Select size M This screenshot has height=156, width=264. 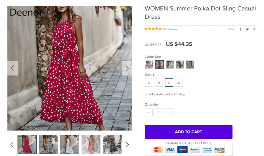(x=159, y=83)
